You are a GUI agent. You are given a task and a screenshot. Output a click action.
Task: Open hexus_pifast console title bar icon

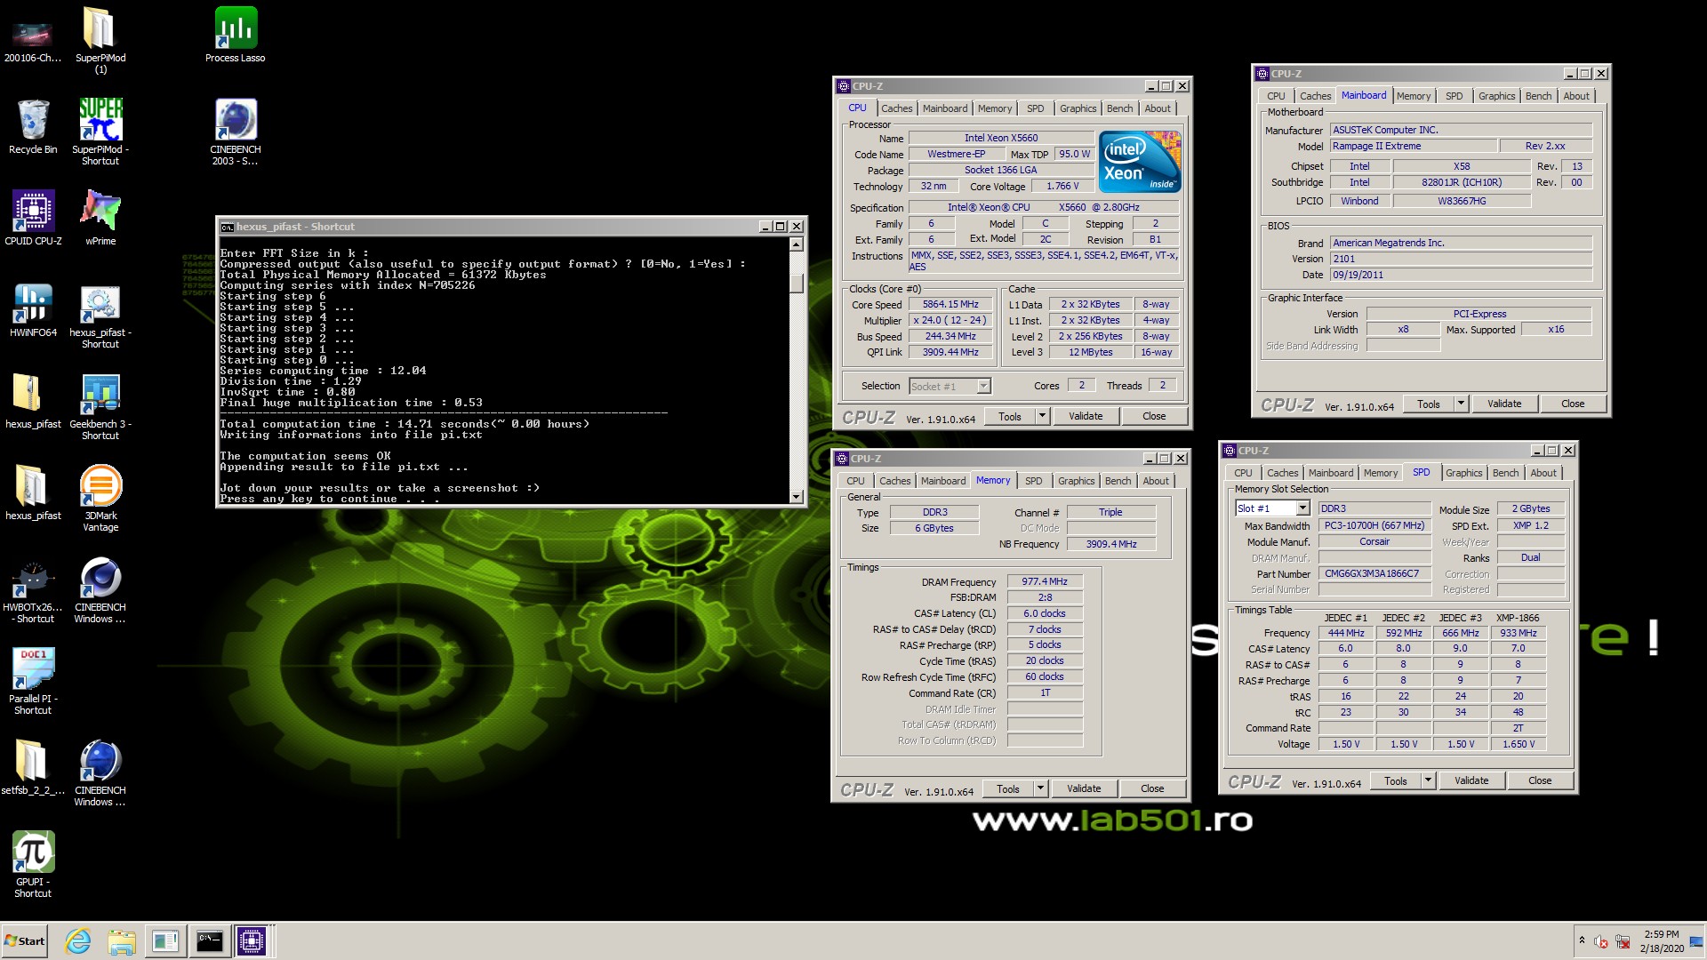227,227
